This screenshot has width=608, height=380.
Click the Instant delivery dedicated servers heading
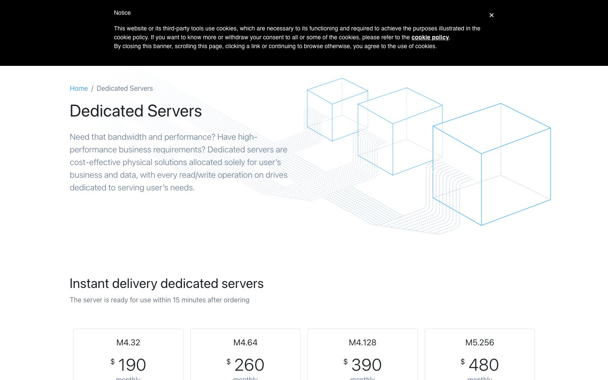[166, 283]
